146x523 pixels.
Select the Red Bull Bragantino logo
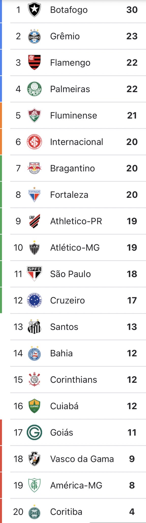point(34,168)
